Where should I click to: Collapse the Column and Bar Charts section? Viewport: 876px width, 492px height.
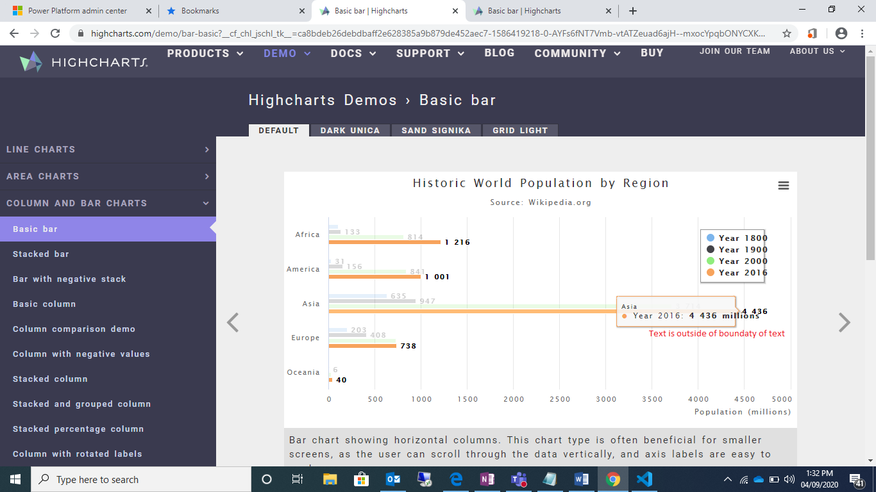click(109, 203)
